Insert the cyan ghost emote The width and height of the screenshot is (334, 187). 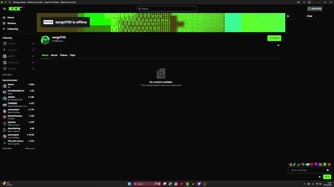pyautogui.click(x=307, y=164)
